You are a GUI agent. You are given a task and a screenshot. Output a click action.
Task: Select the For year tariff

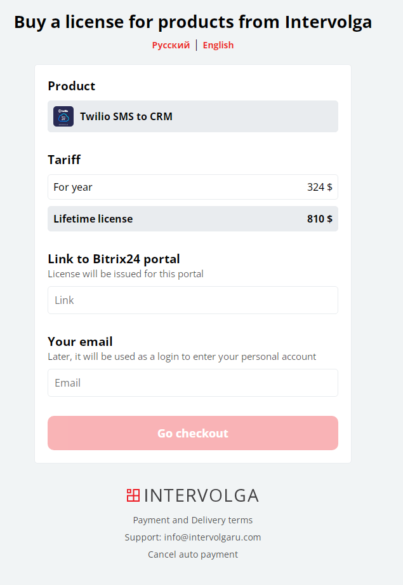coord(193,187)
